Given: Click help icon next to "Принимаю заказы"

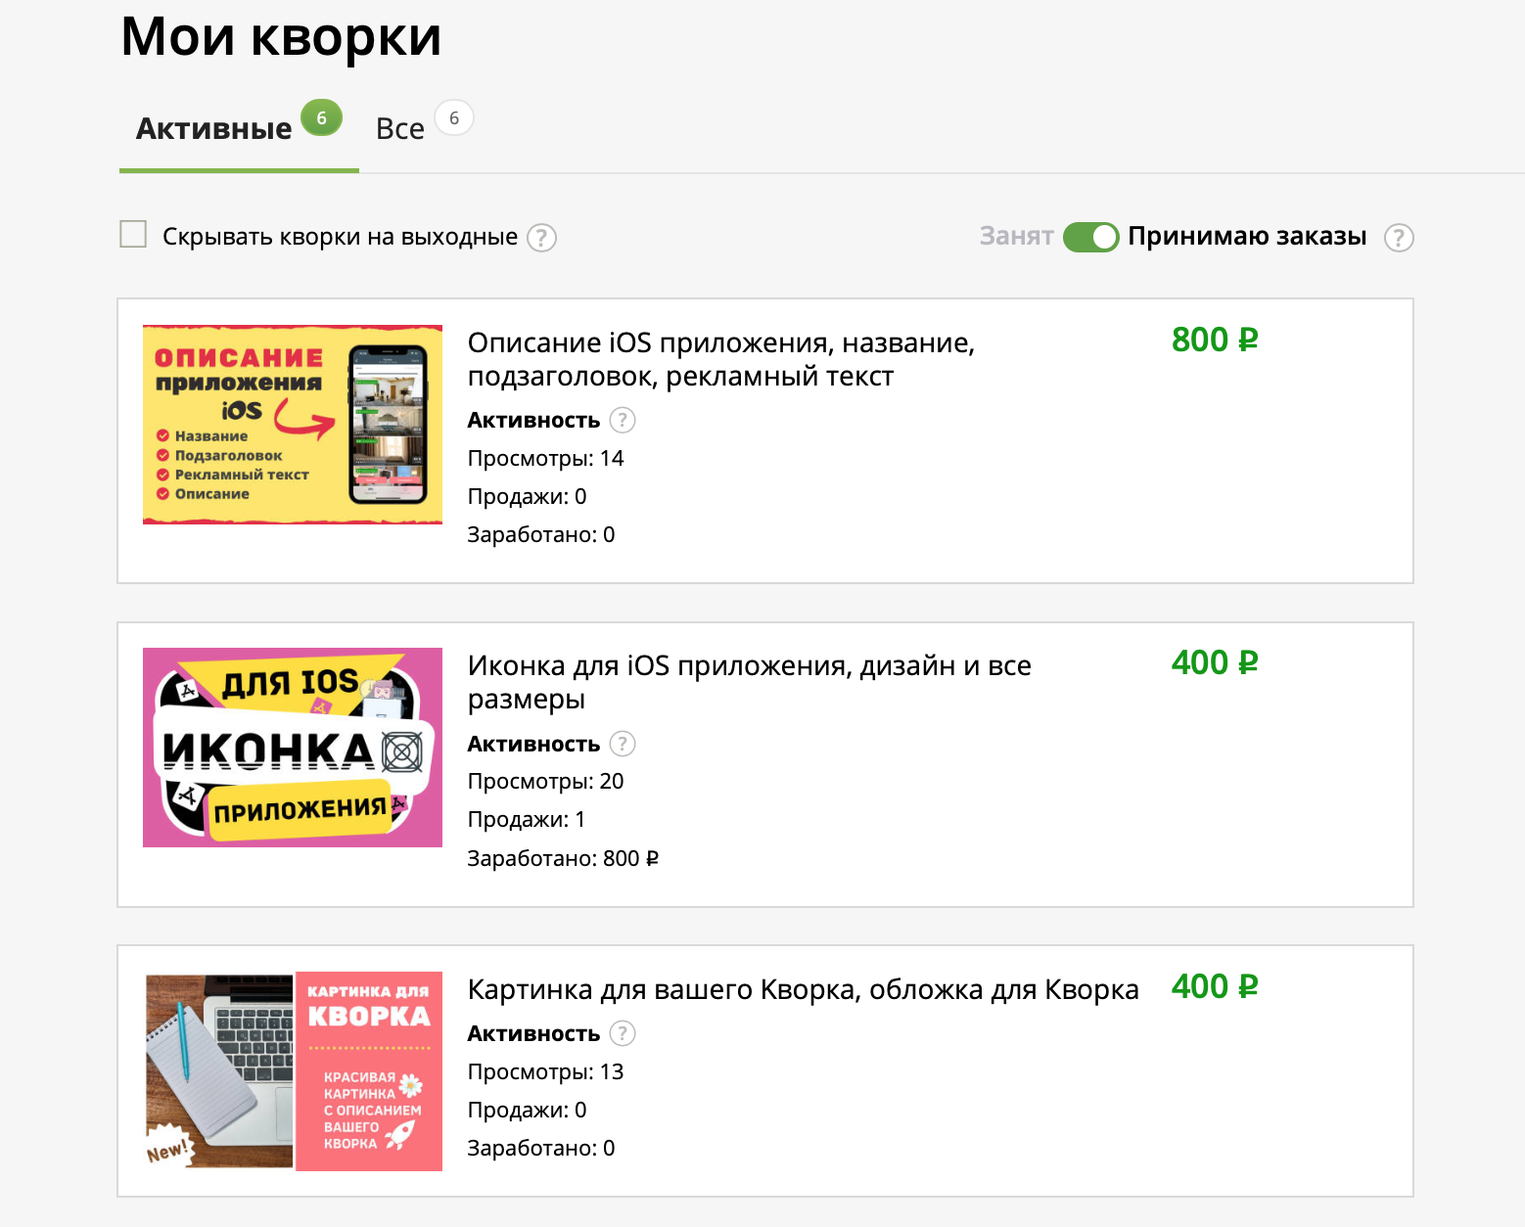Looking at the screenshot, I should tap(1398, 238).
